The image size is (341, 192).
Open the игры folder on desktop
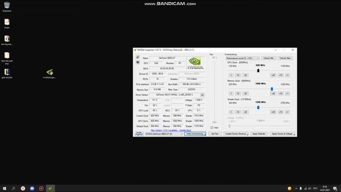pyautogui.click(x=7, y=23)
